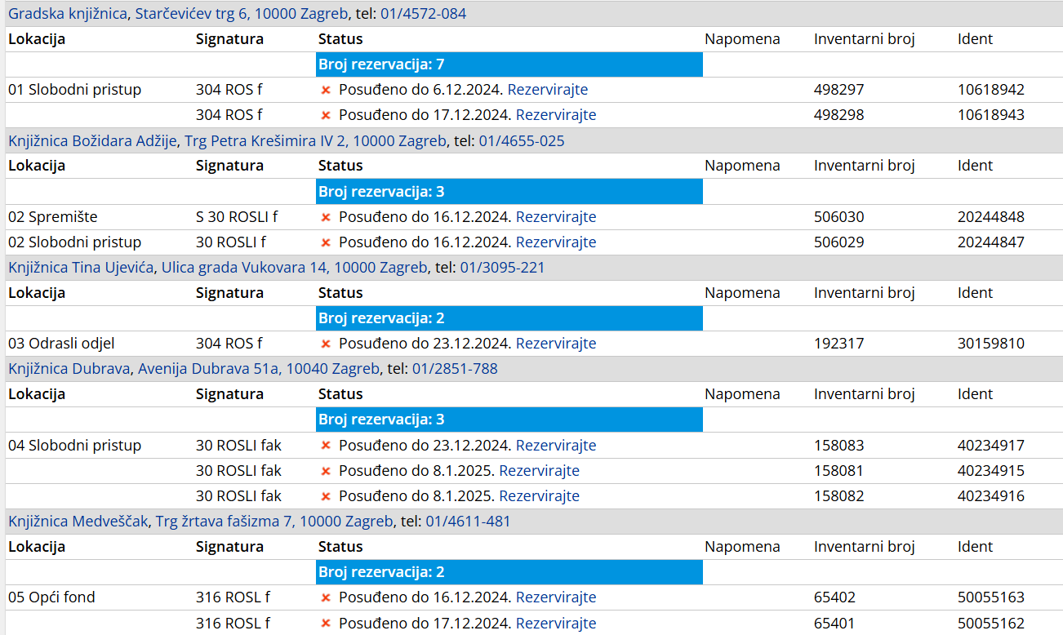
Task: Open the Knjižnica Božidara Adžije link
Action: click(92, 141)
